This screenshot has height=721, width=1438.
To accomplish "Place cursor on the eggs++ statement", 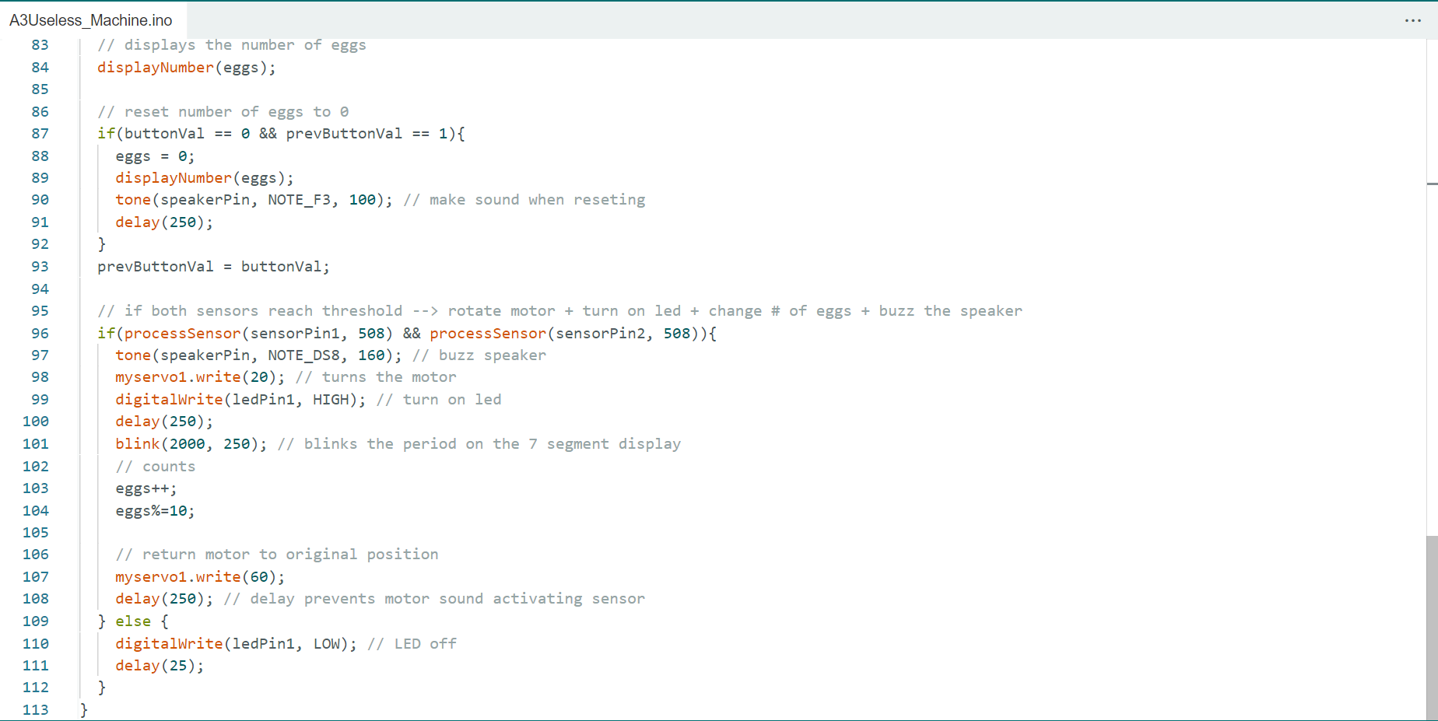I will 145,488.
